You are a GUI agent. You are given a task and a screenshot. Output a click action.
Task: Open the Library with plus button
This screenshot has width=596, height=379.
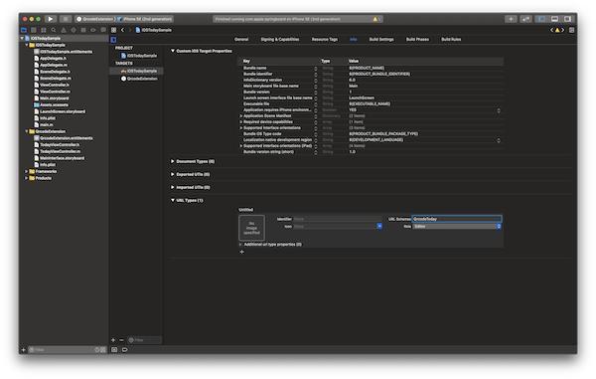pyautogui.click(x=511, y=19)
